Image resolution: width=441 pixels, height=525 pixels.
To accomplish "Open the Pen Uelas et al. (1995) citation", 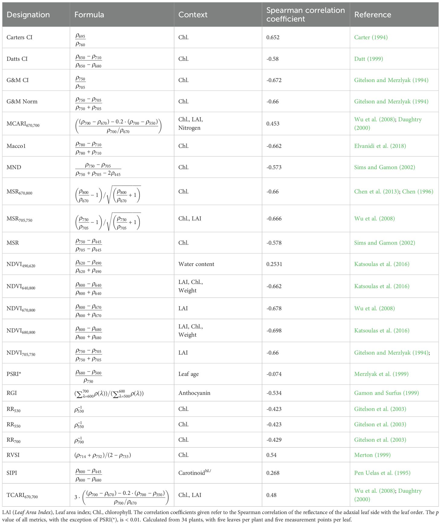I will point(382,473).
